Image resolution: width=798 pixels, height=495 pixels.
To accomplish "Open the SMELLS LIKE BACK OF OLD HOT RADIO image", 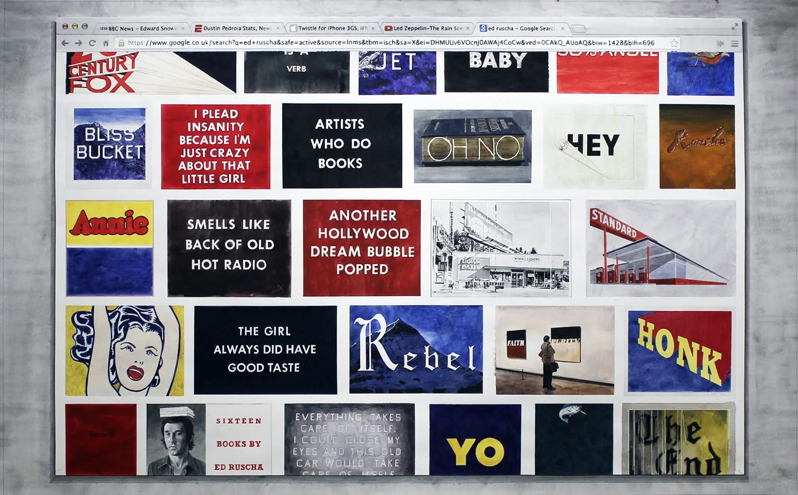I will click(229, 248).
